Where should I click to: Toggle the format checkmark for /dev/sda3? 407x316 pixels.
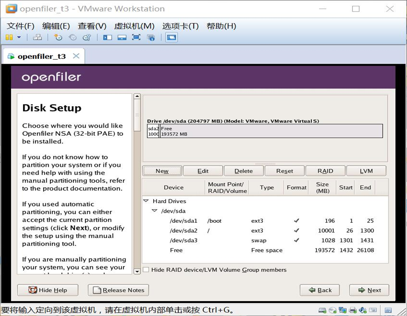coord(296,240)
